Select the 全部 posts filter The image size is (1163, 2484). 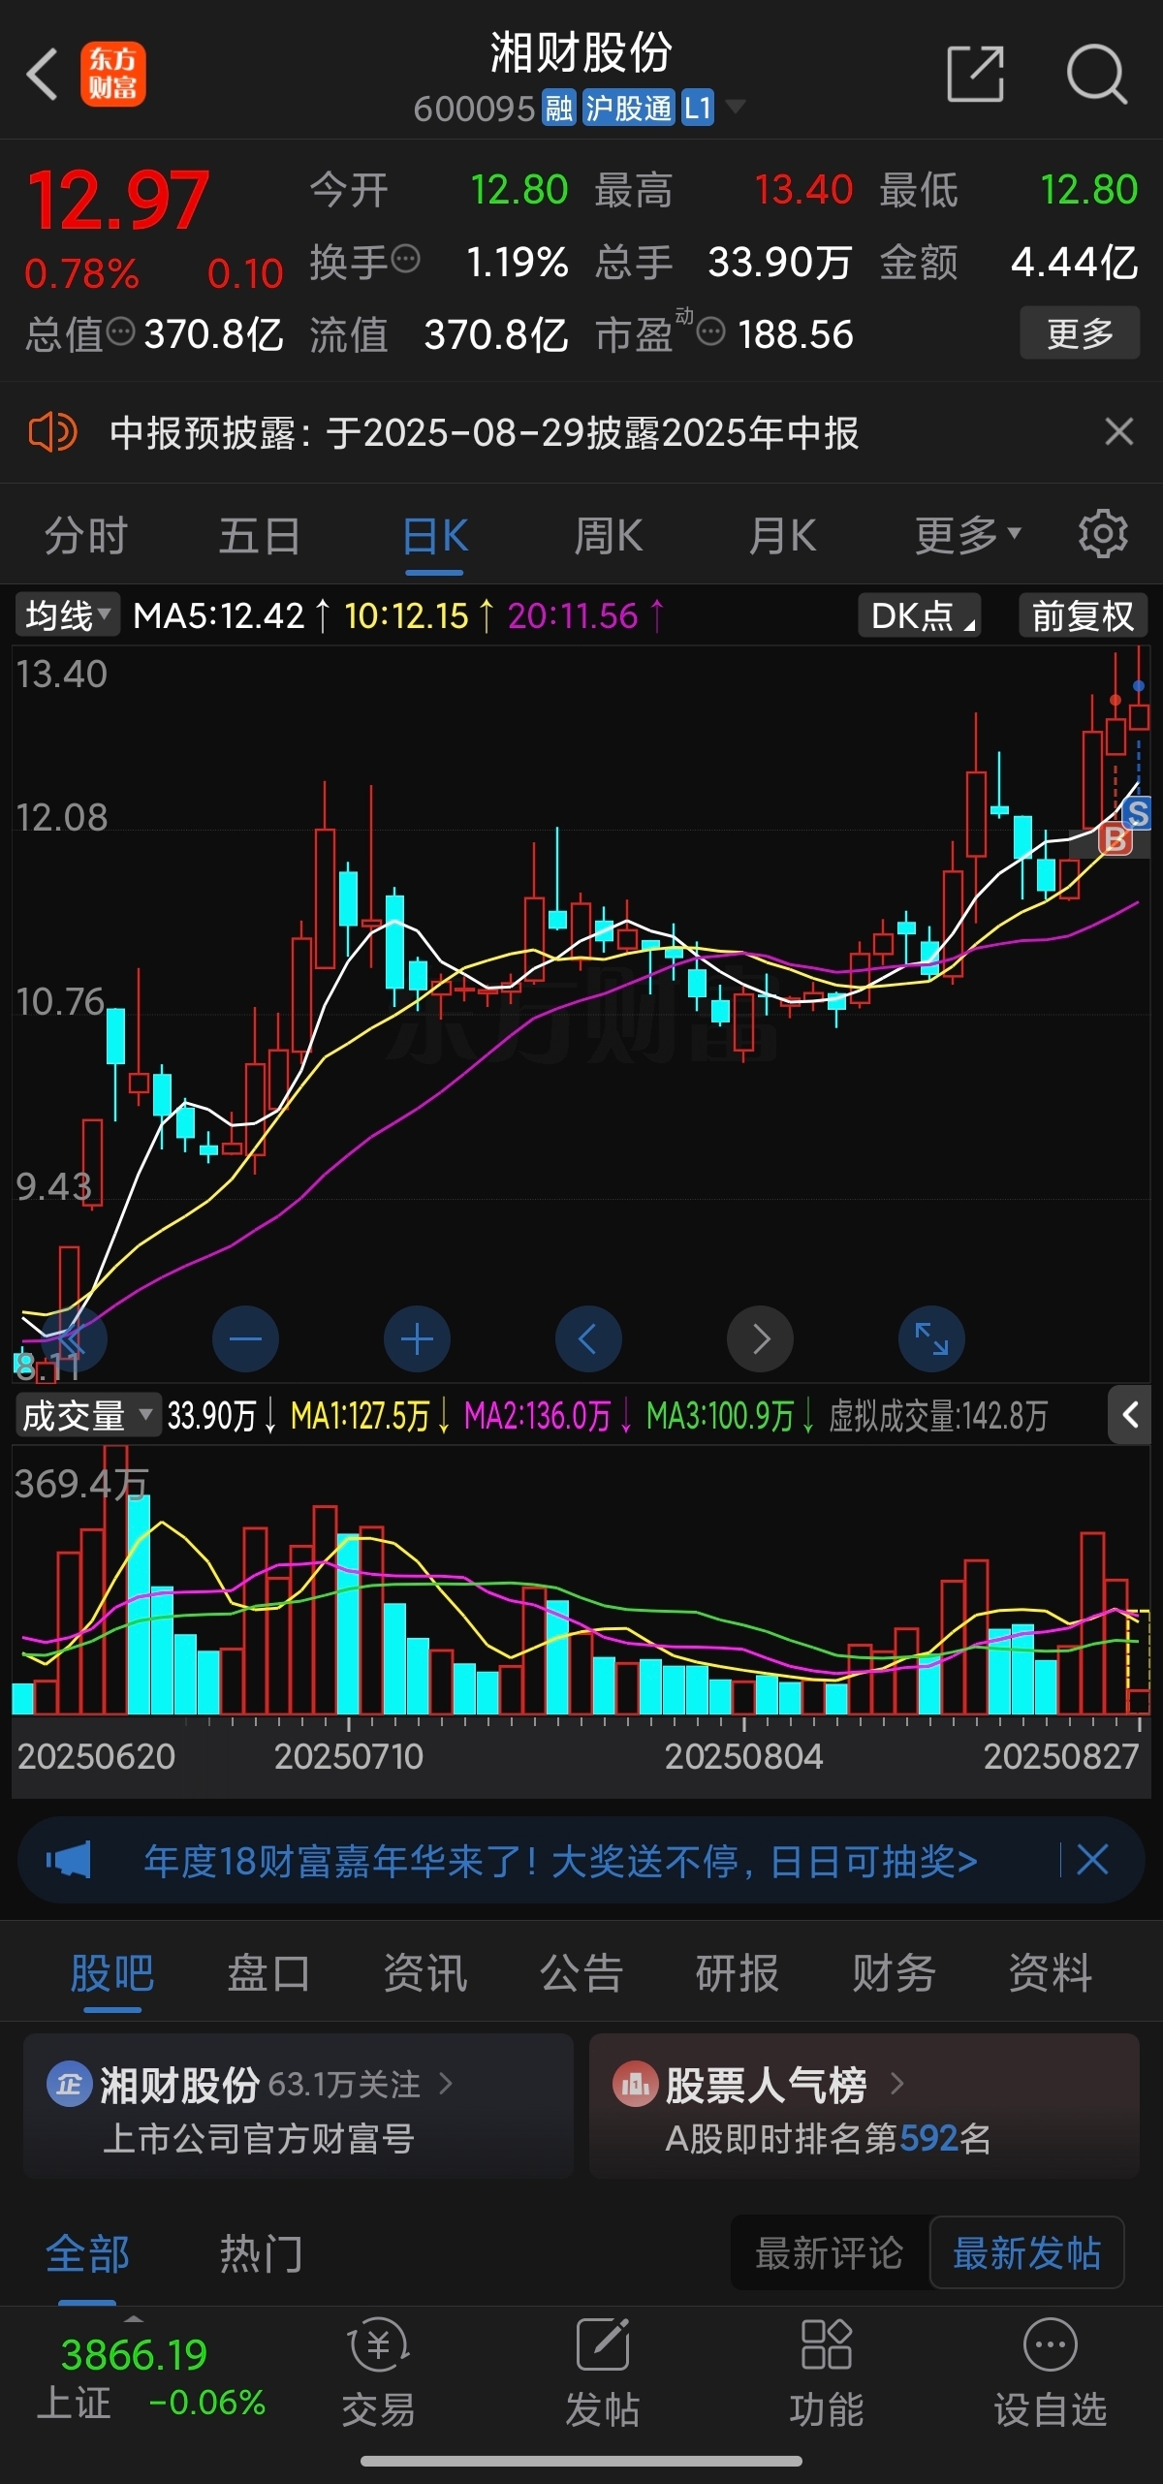pyautogui.click(x=87, y=2253)
